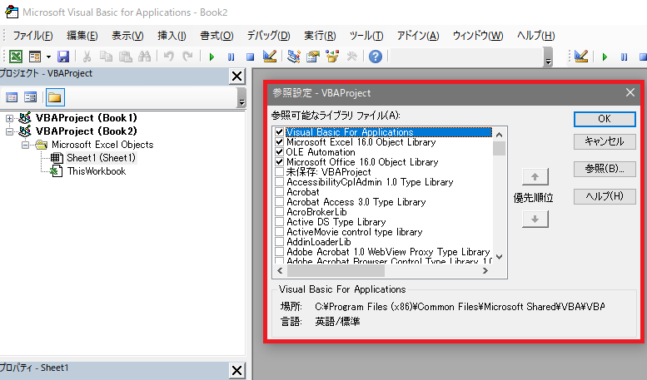Click horizontal scrollbar right arrow in library list
The image size is (647, 380).
485,271
